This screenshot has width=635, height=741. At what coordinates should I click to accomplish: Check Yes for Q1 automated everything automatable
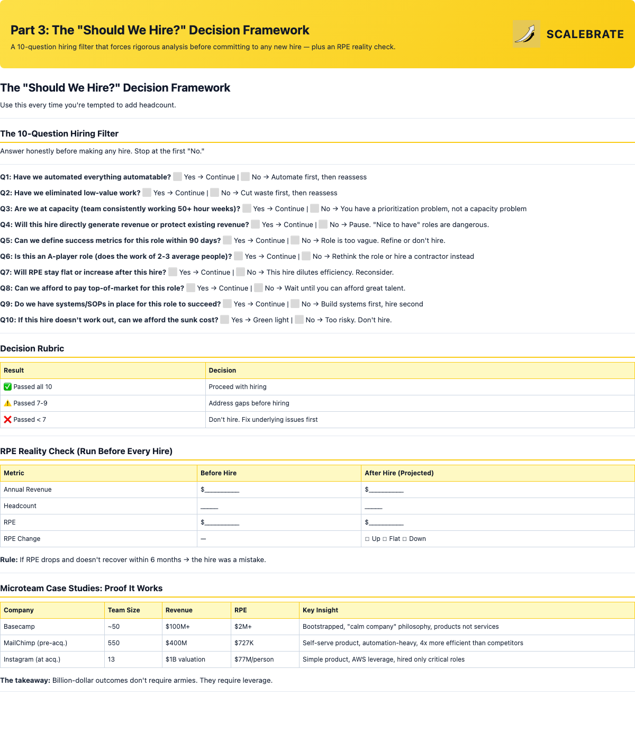click(178, 177)
